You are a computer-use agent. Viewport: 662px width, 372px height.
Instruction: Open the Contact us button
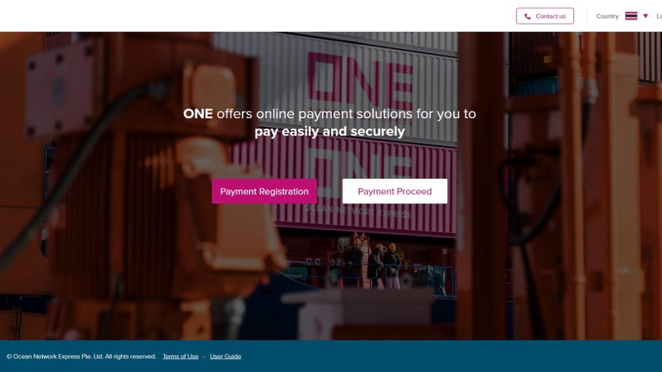[544, 16]
